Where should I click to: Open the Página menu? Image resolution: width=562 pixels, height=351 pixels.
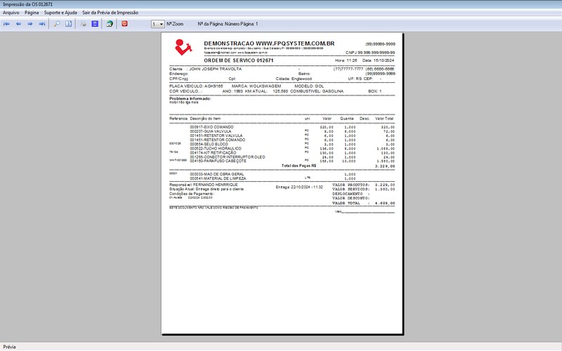tap(32, 13)
